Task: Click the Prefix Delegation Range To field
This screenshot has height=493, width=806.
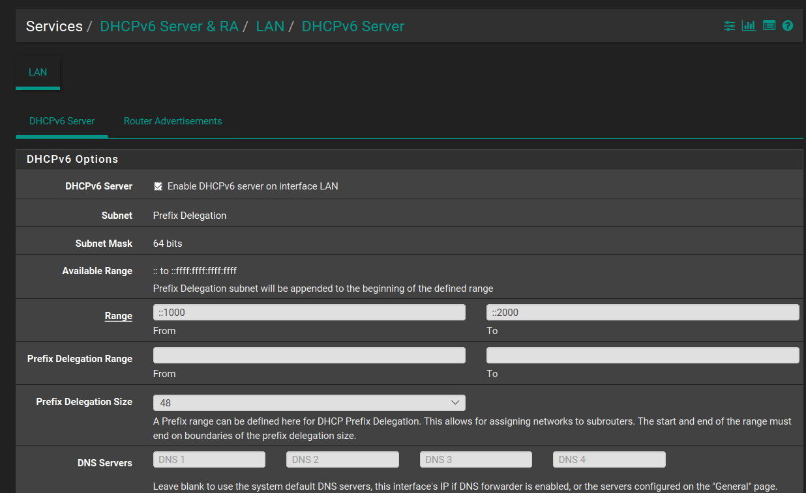Action: 642,355
